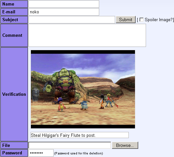Click the File path input box
The width and height of the screenshot is (174, 157).
coord(70,145)
